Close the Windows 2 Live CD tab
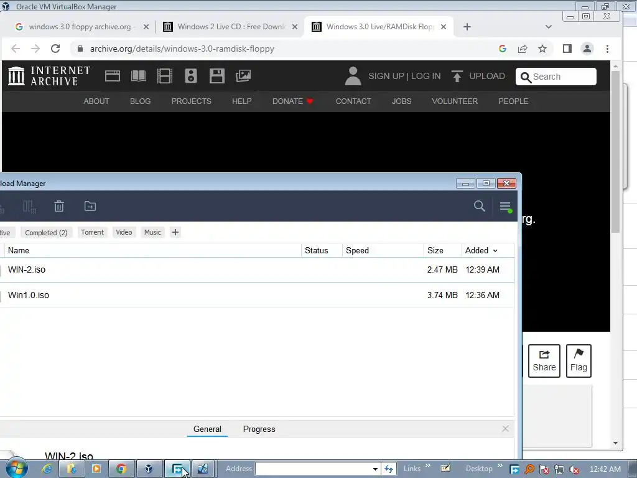The image size is (637, 478). coord(295,27)
